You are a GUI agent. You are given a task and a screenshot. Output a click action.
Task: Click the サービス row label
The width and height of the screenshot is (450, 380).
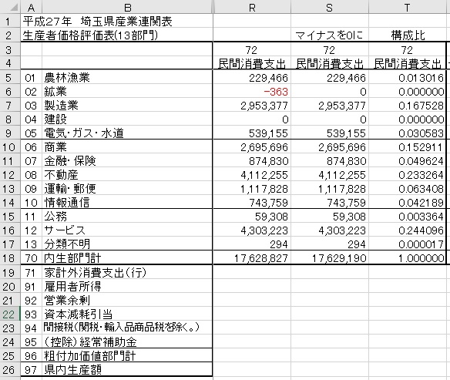point(65,230)
